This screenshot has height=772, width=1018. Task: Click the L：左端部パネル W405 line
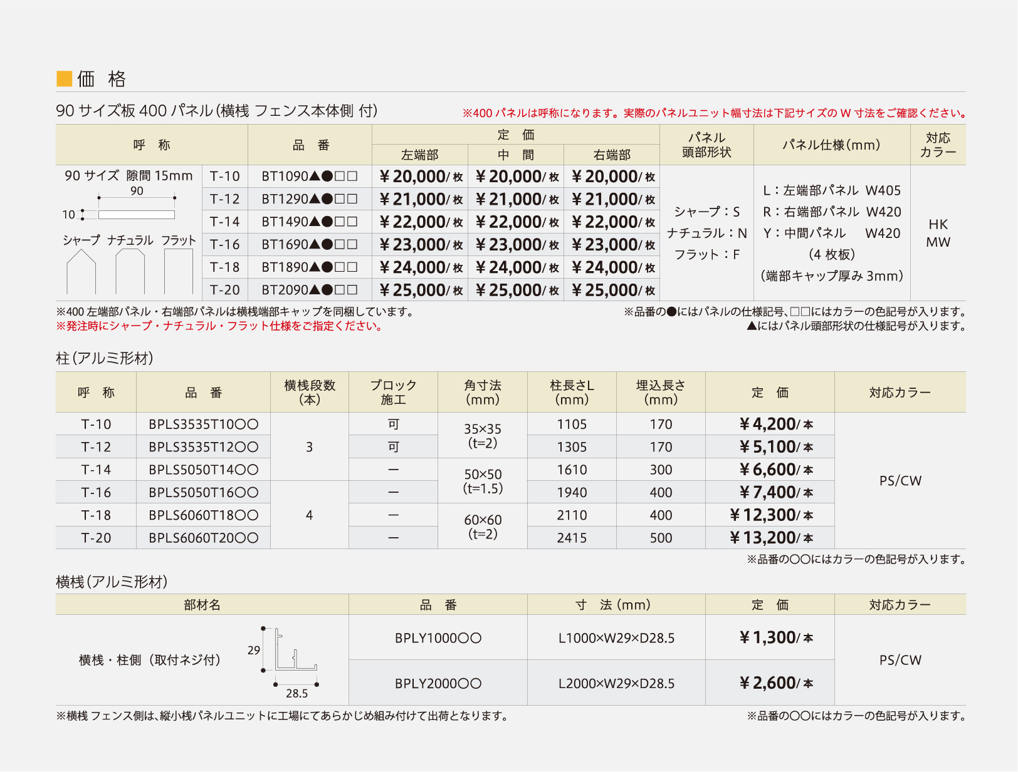pos(832,190)
